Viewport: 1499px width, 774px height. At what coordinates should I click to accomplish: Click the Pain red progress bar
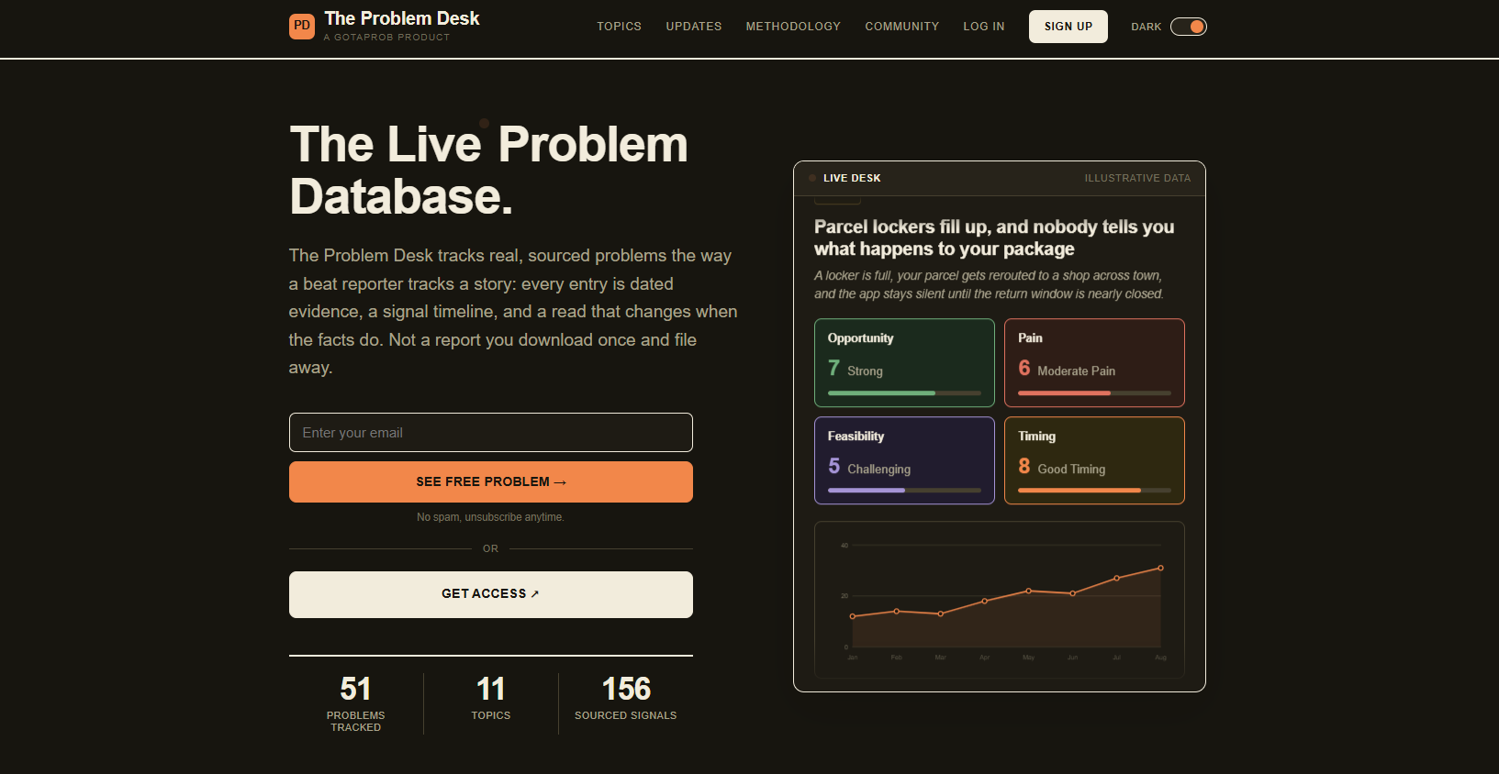pos(1094,393)
